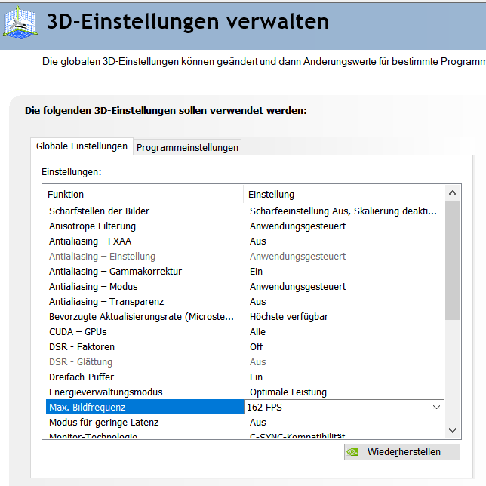Click Anwendungsgesteuert value for Antialiasing Modus

click(x=297, y=287)
